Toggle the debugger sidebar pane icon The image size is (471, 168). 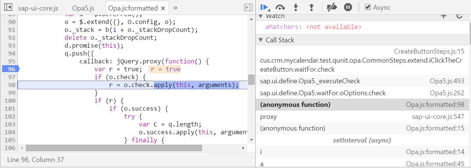(x=247, y=7)
